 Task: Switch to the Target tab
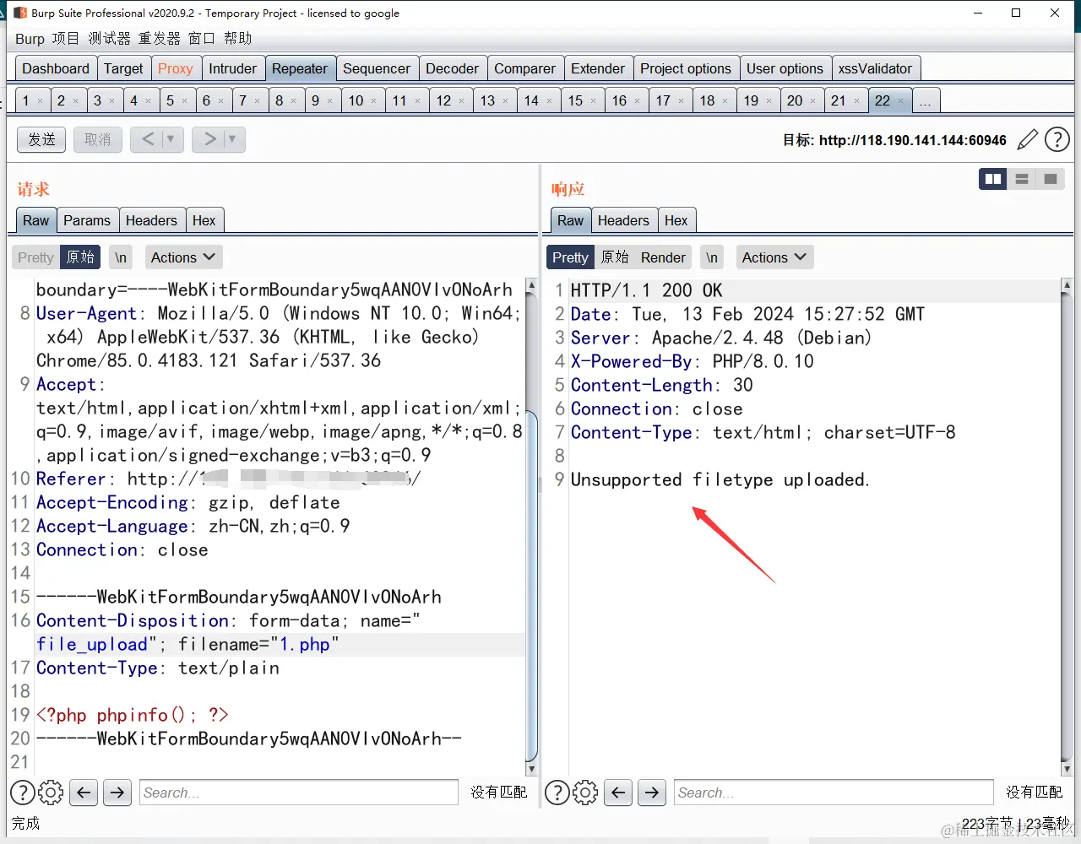[123, 68]
